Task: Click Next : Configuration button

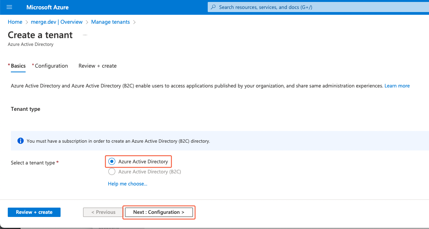Action: point(159,212)
